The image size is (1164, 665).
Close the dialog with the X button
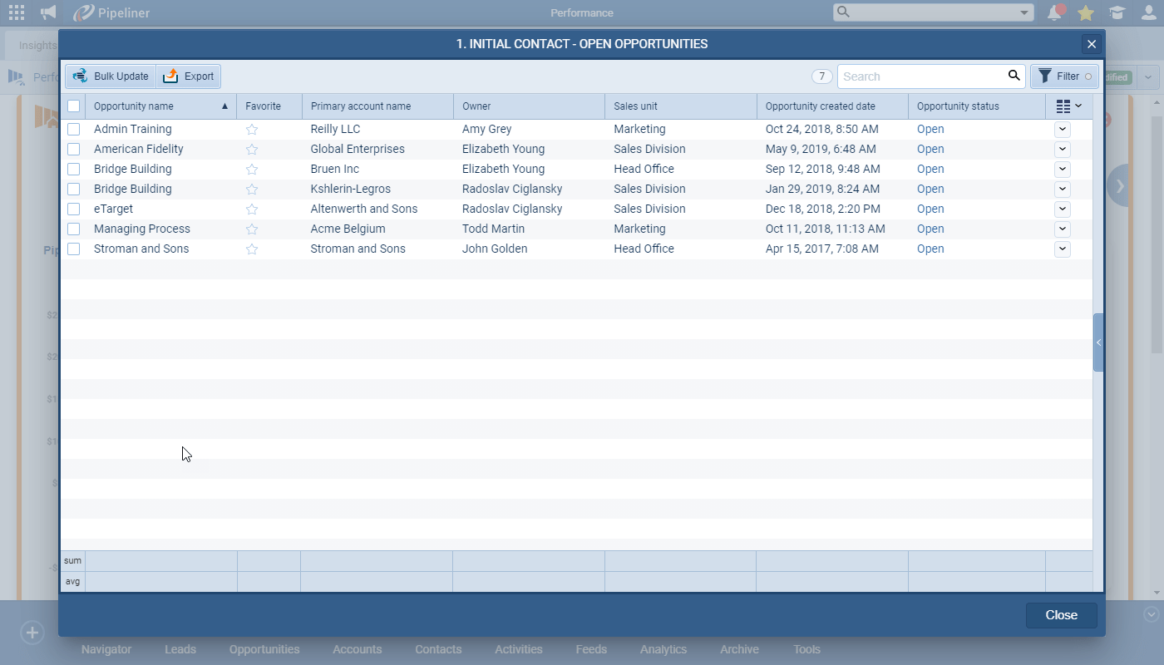[1092, 44]
